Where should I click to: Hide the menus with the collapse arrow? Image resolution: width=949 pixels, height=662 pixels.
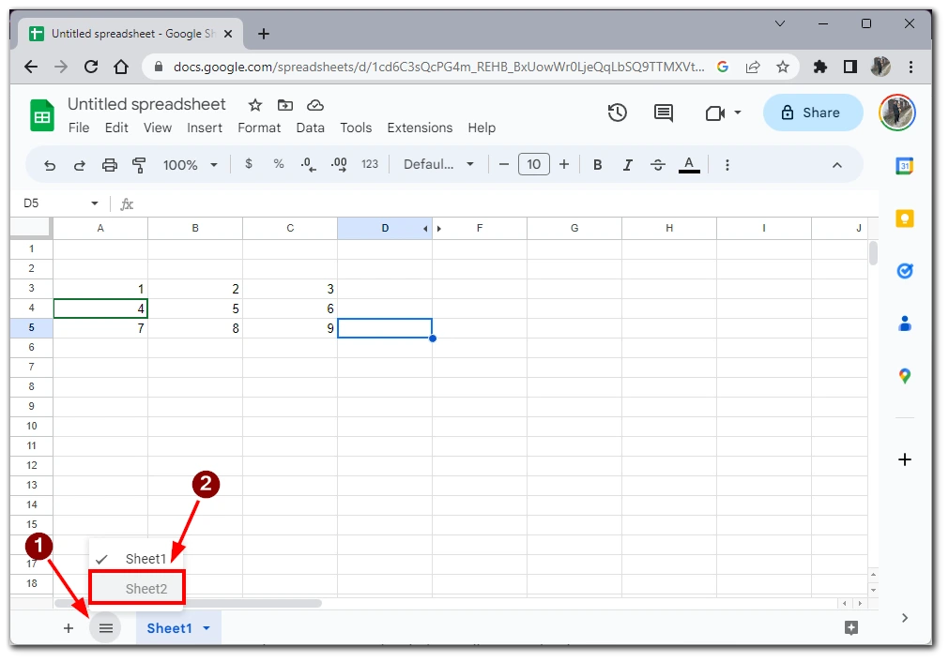(x=837, y=165)
